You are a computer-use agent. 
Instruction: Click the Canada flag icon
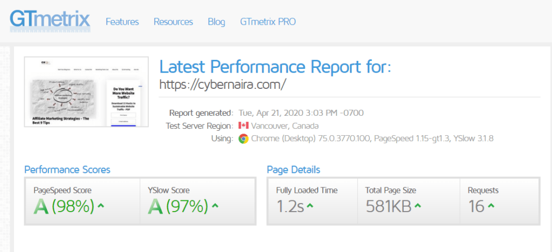click(243, 126)
